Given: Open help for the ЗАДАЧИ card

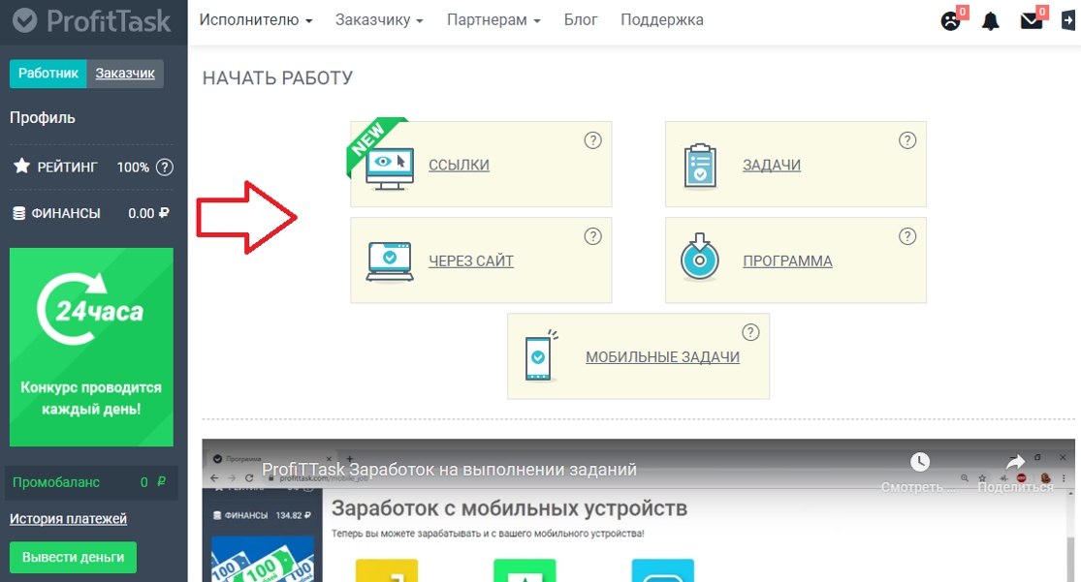Looking at the screenshot, I should tap(907, 140).
